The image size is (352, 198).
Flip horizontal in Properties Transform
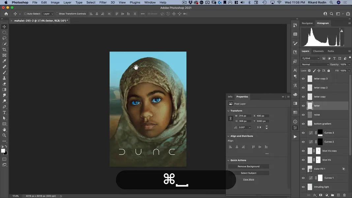(x=259, y=127)
